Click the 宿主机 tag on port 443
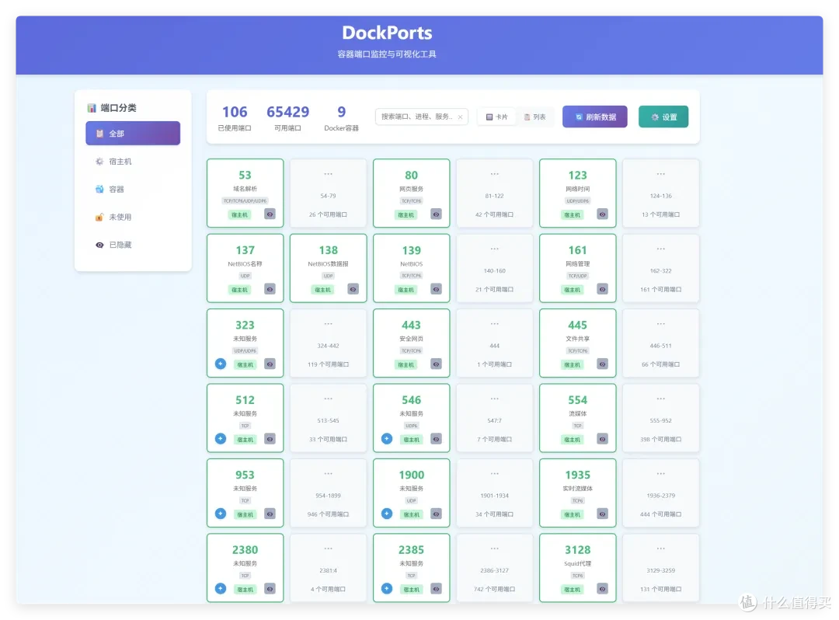Screen dimensions: 839x620 pos(406,365)
